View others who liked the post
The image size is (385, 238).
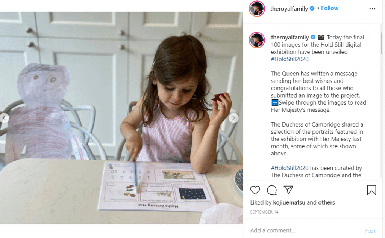coord(326,202)
